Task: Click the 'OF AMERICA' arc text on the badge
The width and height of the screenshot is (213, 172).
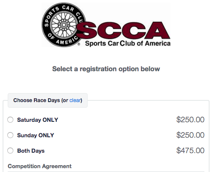Action: pyautogui.click(x=63, y=39)
